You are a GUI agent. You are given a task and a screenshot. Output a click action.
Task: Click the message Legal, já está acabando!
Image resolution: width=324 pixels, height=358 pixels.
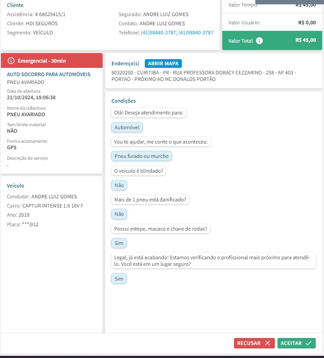pyautogui.click(x=213, y=261)
